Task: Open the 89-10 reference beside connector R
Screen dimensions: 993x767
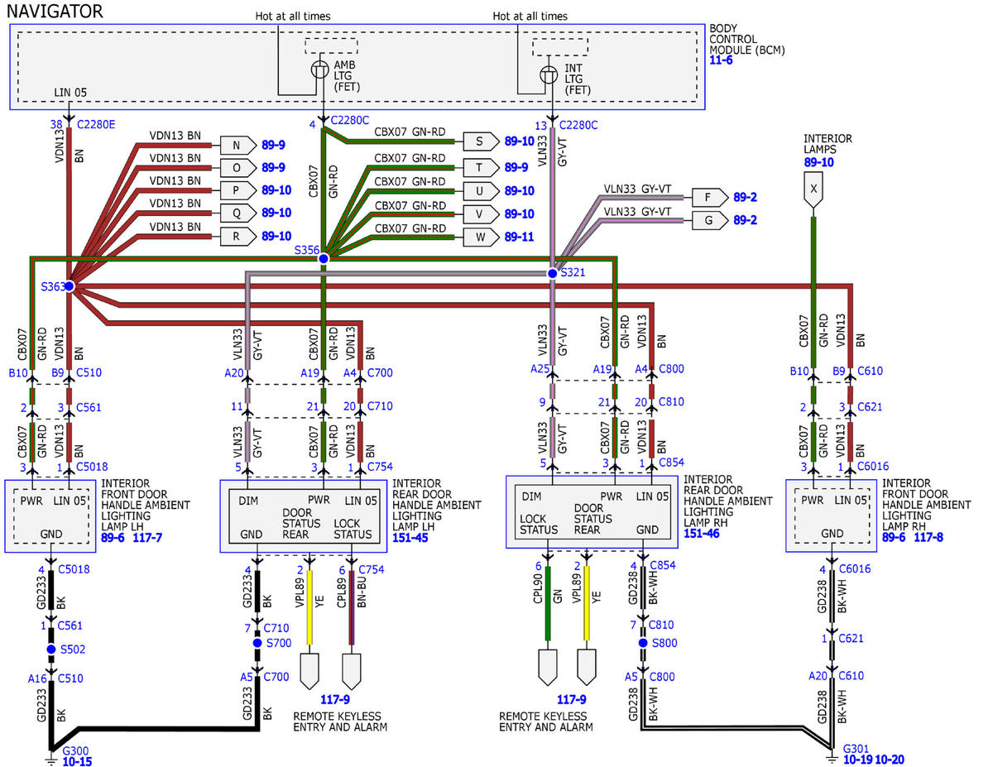Action: pos(276,236)
